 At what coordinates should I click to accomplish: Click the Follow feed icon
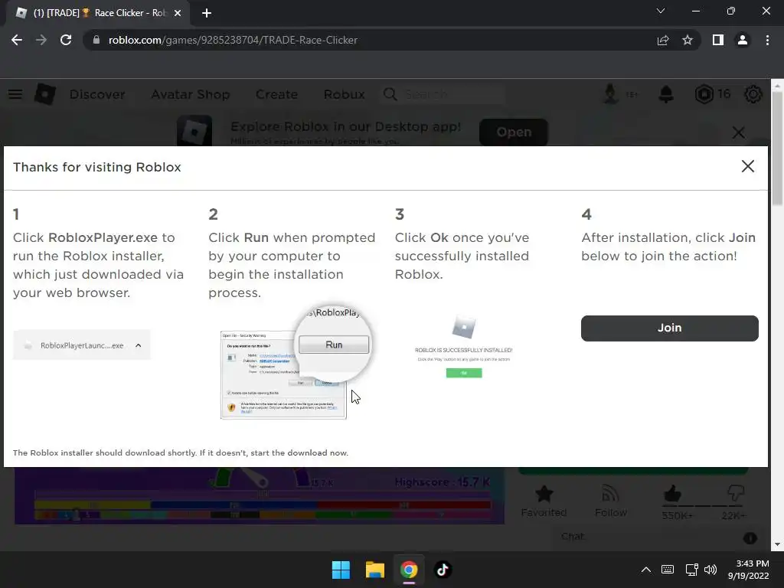tap(610, 494)
